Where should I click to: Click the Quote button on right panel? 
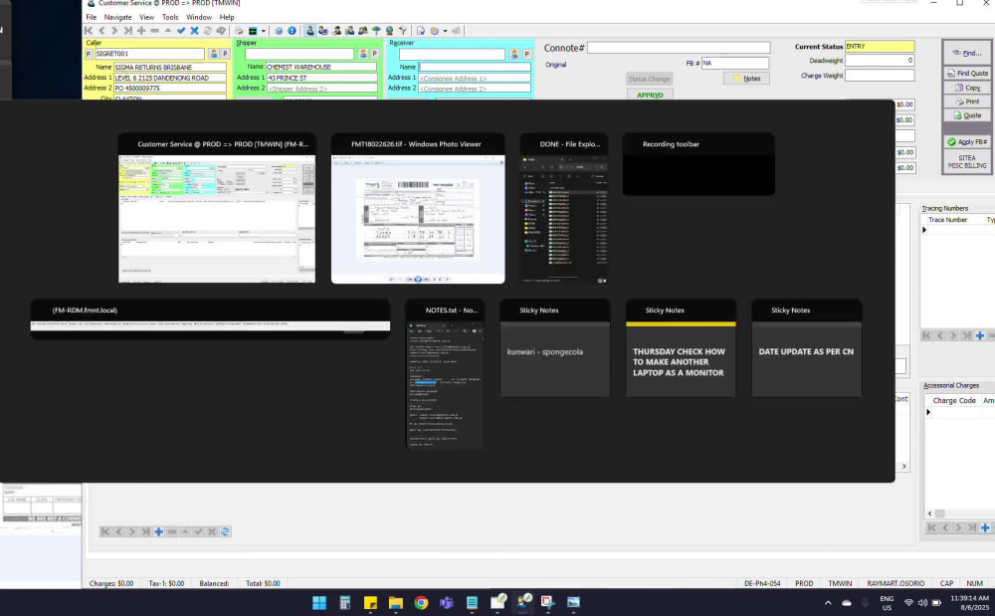coord(967,115)
